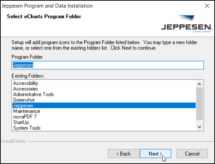Click the Select eCharts Program Folder heading
The image size is (215, 164).
click(44, 17)
